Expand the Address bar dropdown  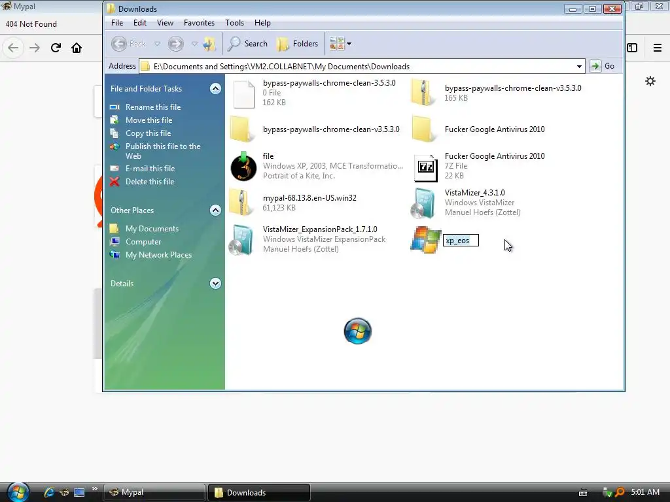click(x=579, y=66)
